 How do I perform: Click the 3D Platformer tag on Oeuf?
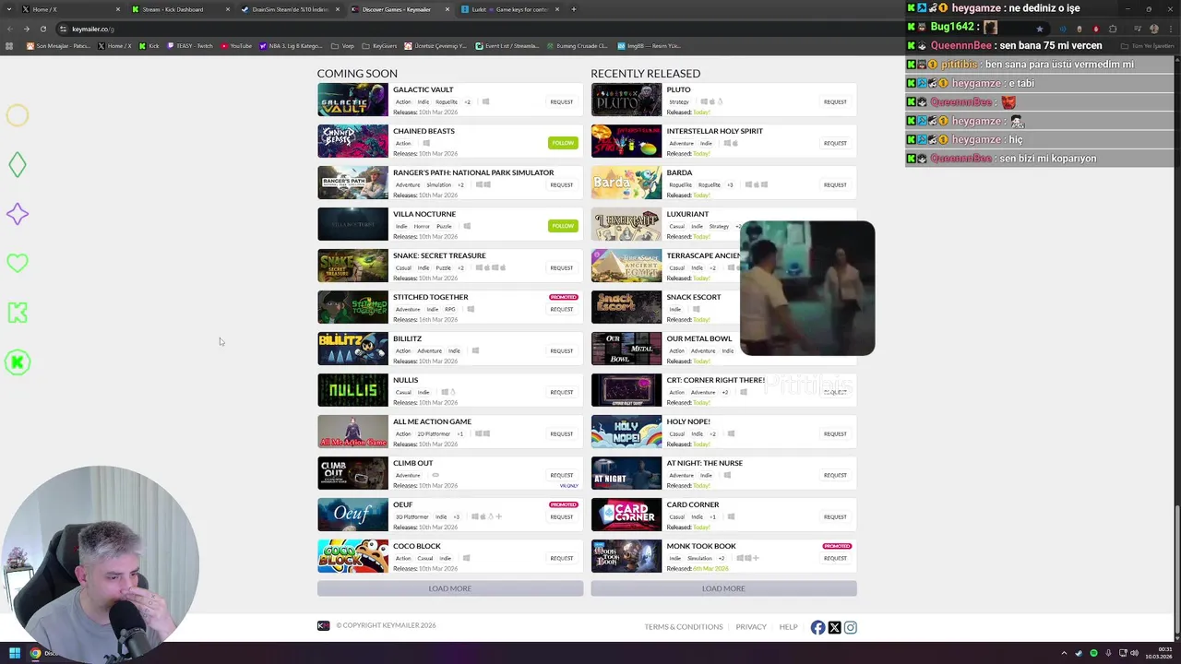tap(412, 516)
